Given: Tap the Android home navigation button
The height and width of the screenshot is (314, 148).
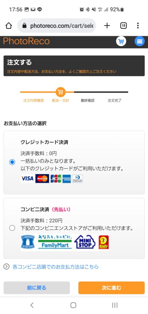Looking at the screenshot, I should coord(73,305).
